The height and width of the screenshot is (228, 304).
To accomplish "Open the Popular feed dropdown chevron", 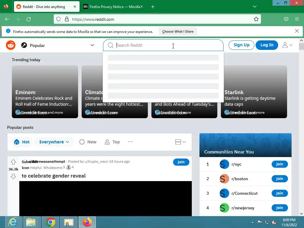I will coord(92,45).
